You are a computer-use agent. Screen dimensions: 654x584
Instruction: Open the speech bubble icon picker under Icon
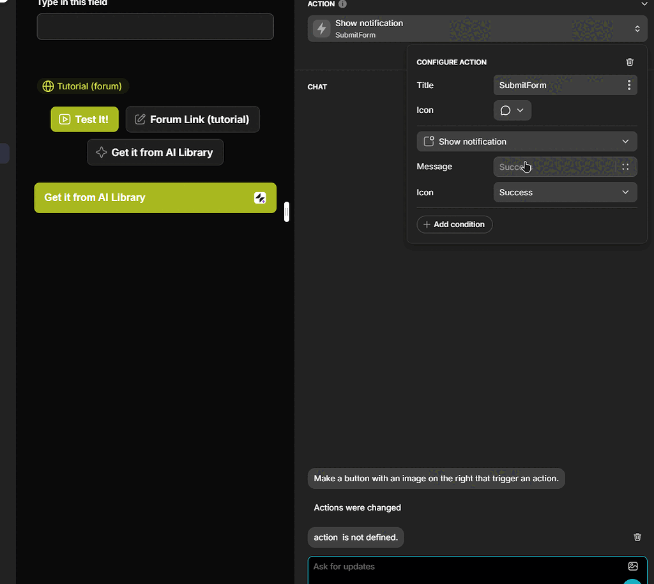coord(506,110)
